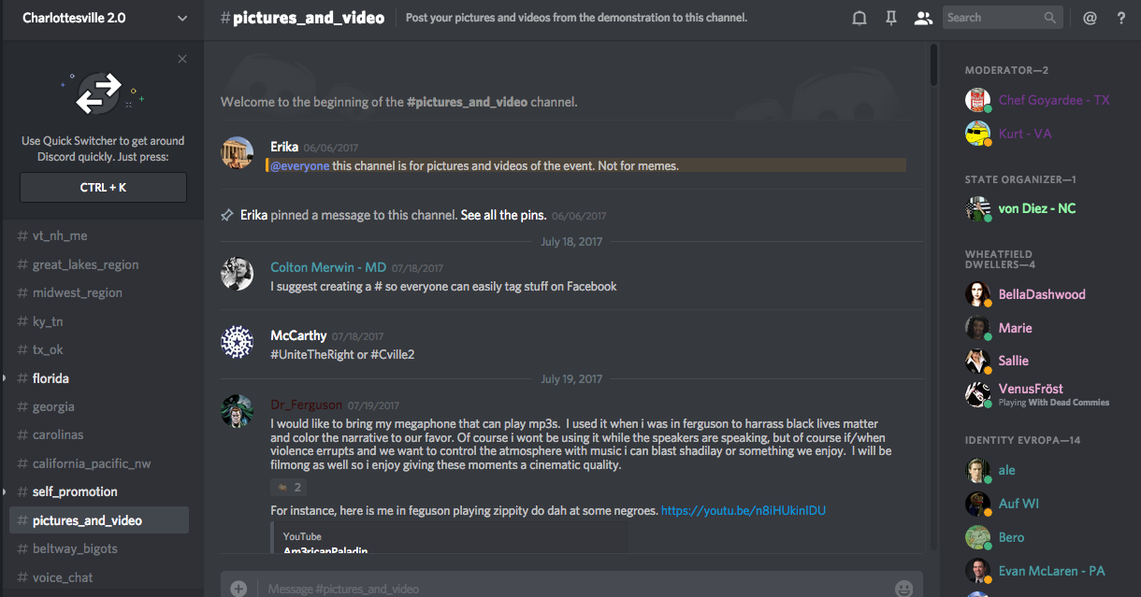The image size is (1141, 597).
Task: Toggle the member list icon
Action: (923, 18)
